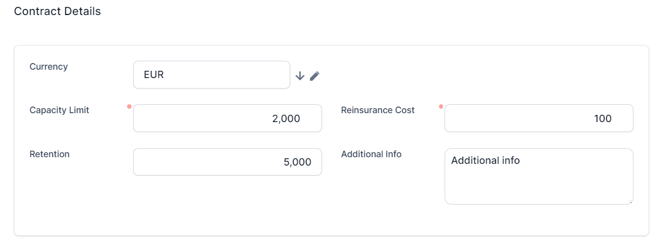This screenshot has width=658, height=243.
Task: Click the Contract Details heading
Action: pos(57,11)
